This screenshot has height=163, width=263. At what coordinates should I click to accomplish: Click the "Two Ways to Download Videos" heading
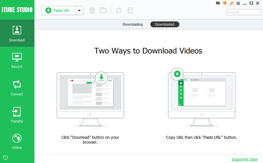click(148, 51)
